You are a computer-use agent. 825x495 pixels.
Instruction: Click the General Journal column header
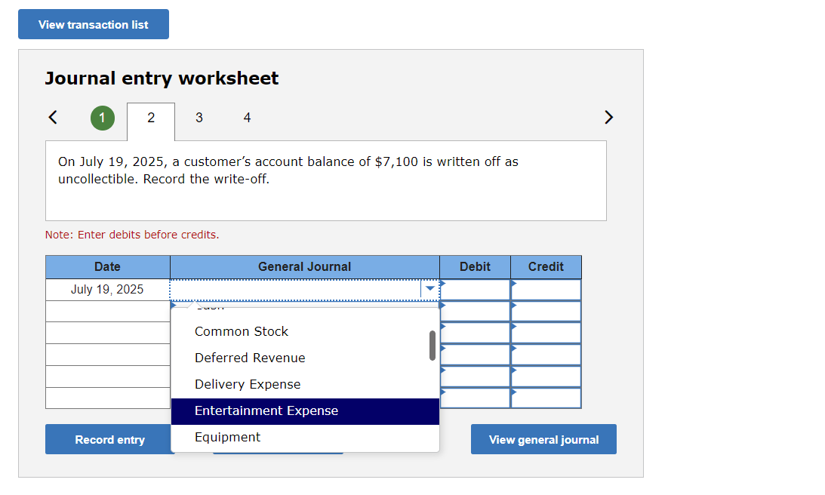305,266
